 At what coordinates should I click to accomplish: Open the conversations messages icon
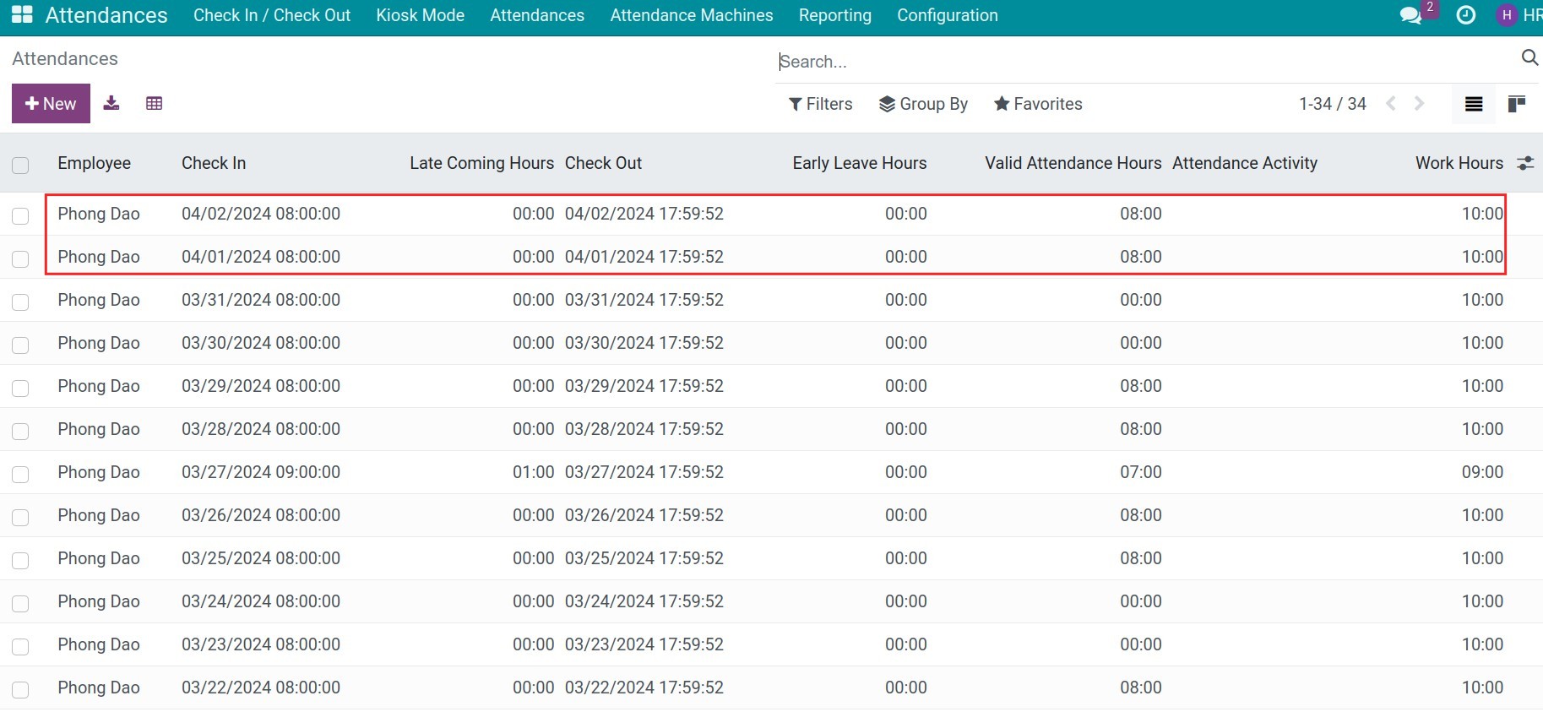pyautogui.click(x=1410, y=15)
